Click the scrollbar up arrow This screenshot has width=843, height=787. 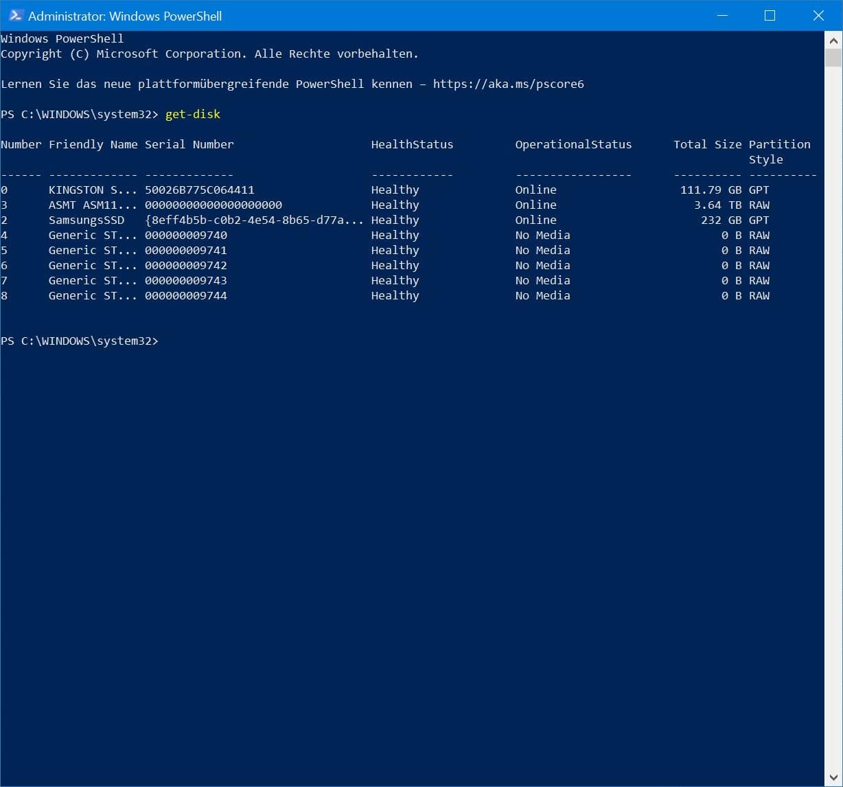tap(833, 41)
